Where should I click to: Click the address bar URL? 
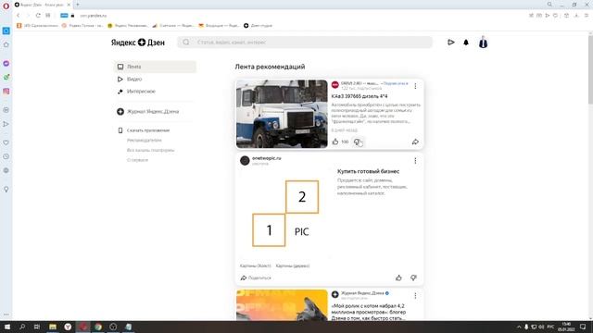click(93, 16)
